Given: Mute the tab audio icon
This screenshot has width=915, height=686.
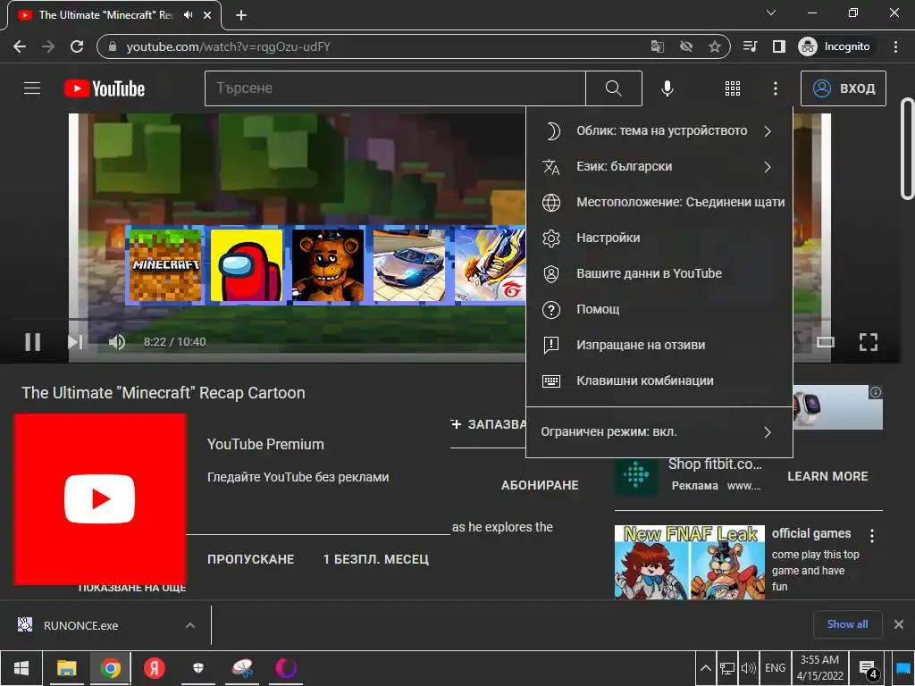Looking at the screenshot, I should pos(188,15).
